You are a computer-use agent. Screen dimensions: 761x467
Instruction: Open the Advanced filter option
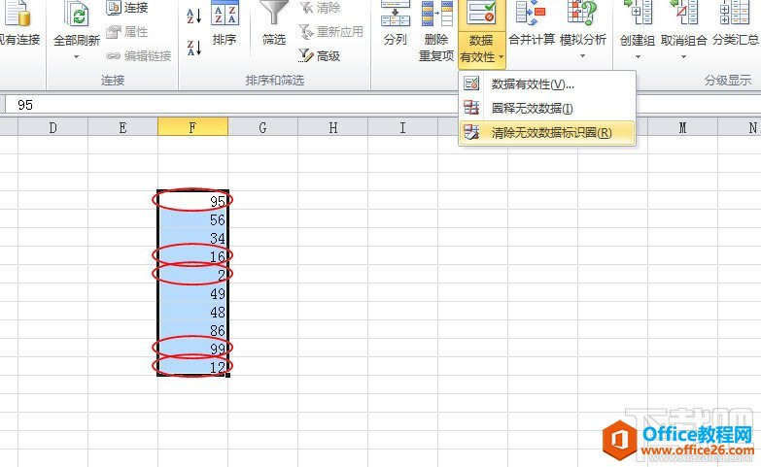click(x=320, y=56)
